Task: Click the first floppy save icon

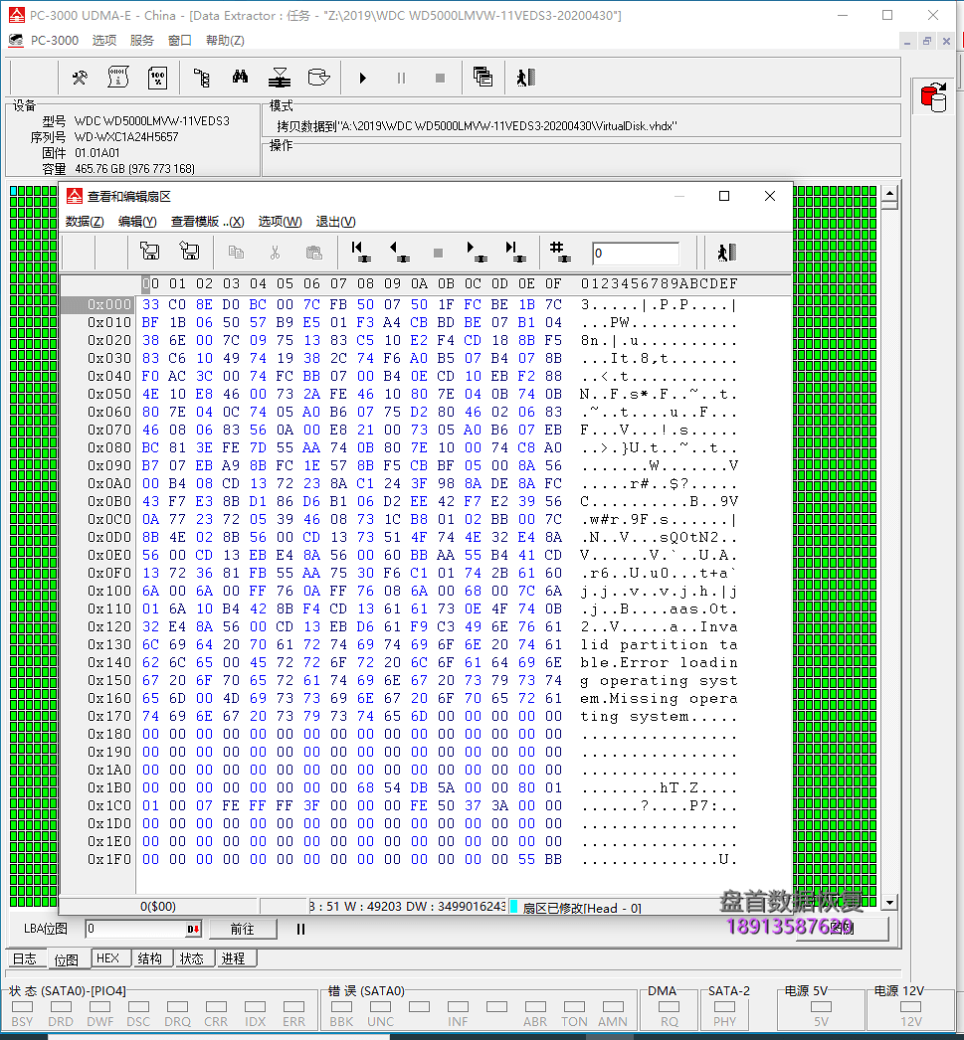Action: tap(150, 252)
